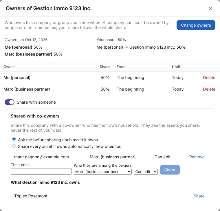
Task: Click Me (personal) in the owners table
Action: [x=17, y=78]
